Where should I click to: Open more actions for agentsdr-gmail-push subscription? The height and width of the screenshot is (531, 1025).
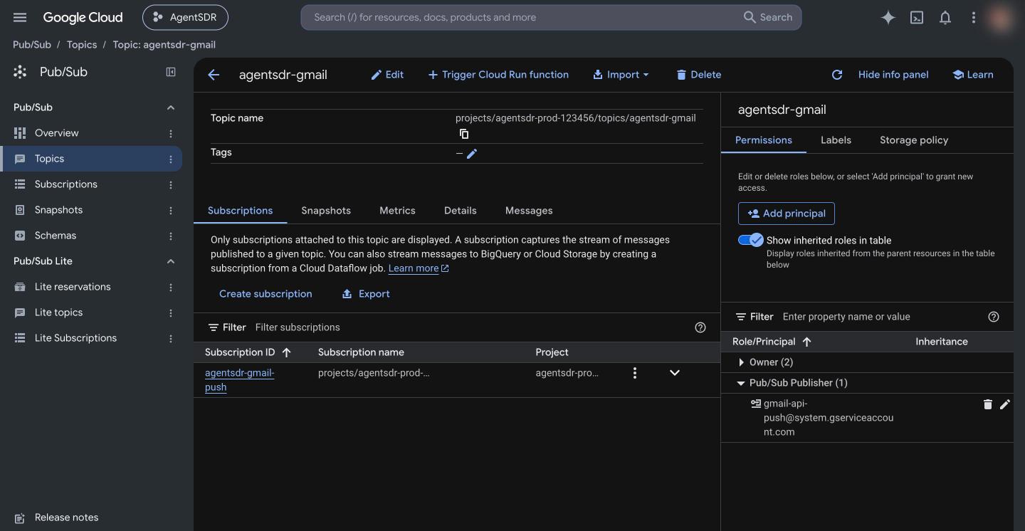(635, 373)
